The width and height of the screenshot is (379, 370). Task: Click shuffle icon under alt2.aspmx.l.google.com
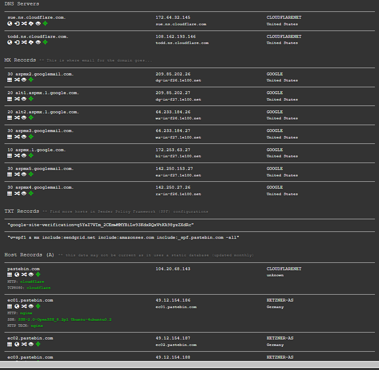coord(17,118)
